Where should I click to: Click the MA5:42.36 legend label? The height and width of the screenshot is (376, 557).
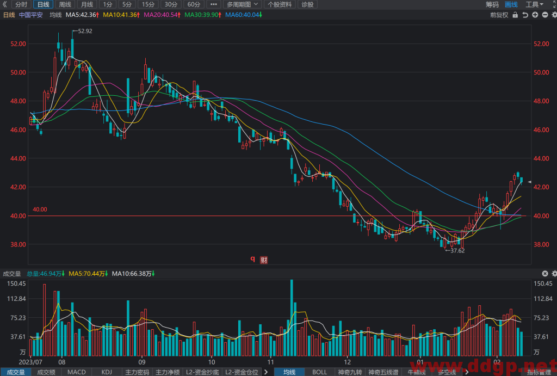point(83,15)
